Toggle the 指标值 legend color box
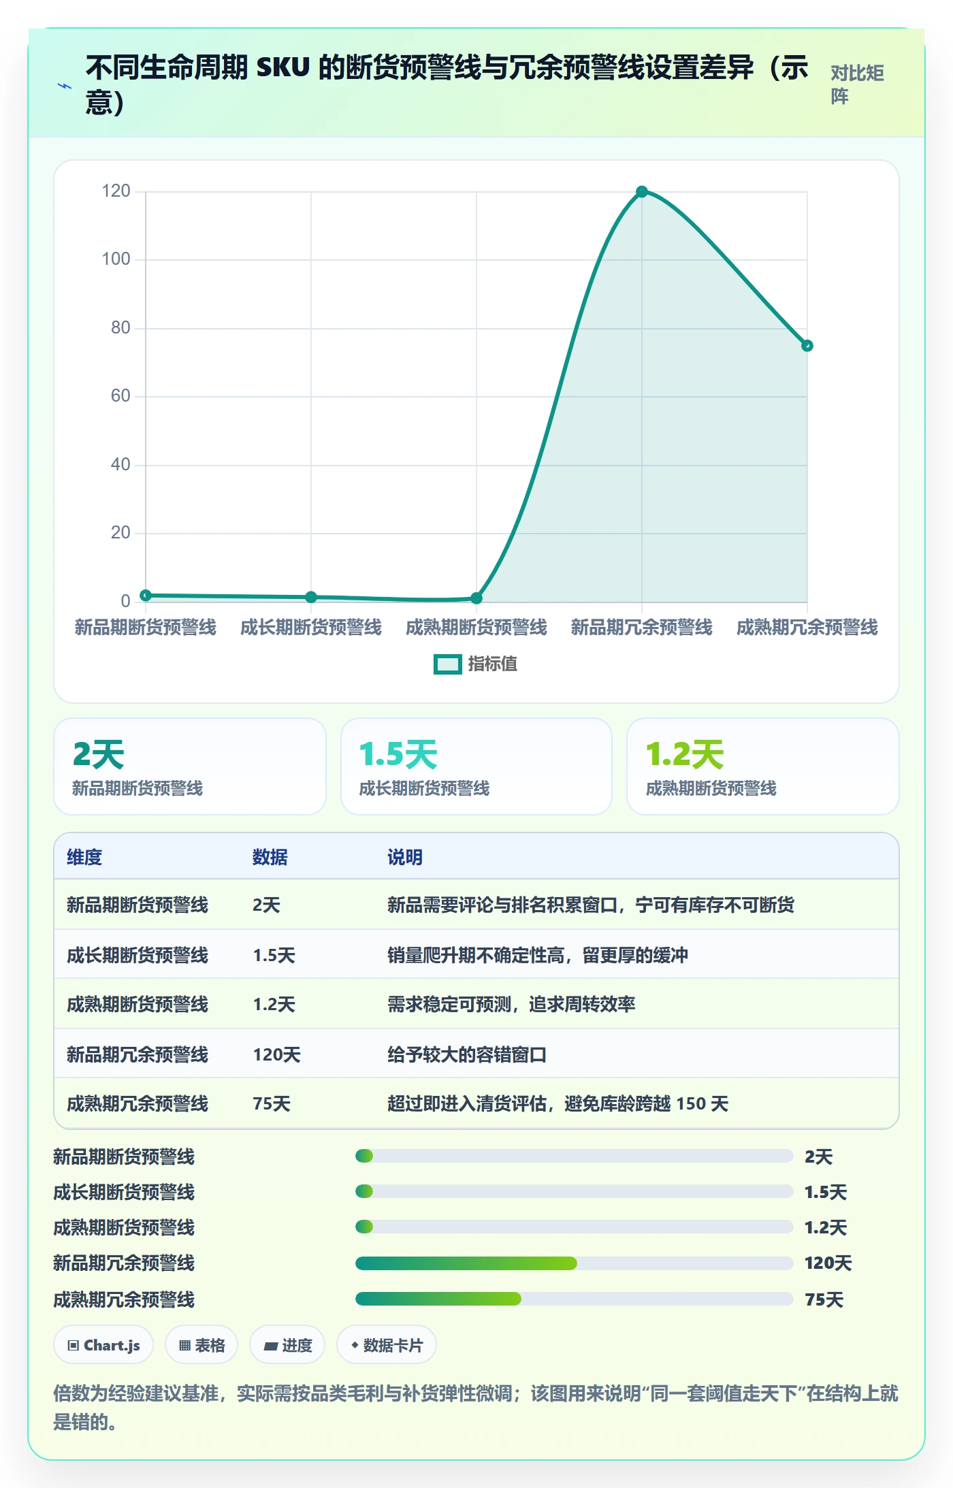This screenshot has width=953, height=1488. coord(447,664)
